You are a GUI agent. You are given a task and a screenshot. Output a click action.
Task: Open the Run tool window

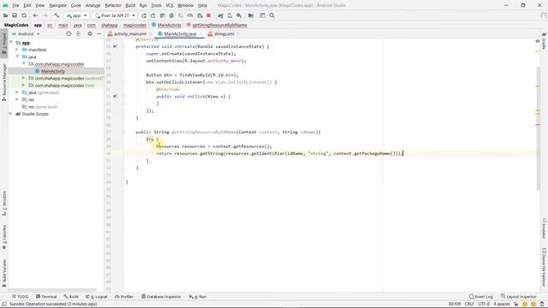198,297
